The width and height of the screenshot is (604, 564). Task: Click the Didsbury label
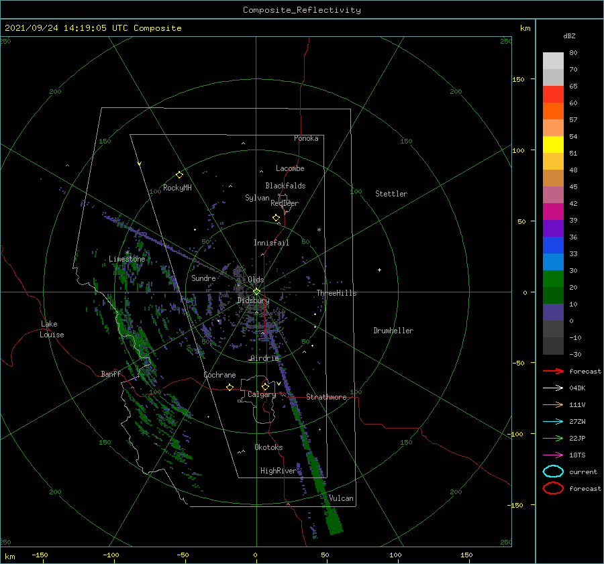(253, 300)
